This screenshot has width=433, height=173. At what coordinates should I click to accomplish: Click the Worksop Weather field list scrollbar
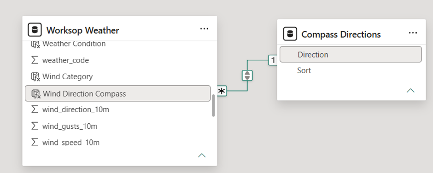(x=213, y=106)
